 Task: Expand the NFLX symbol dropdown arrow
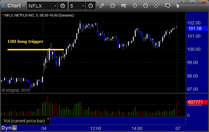tap(55, 6)
